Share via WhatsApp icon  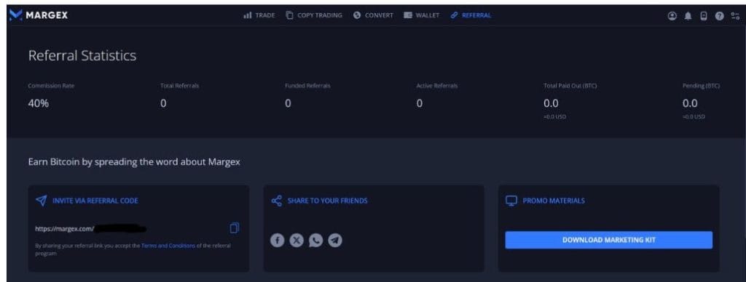point(315,241)
